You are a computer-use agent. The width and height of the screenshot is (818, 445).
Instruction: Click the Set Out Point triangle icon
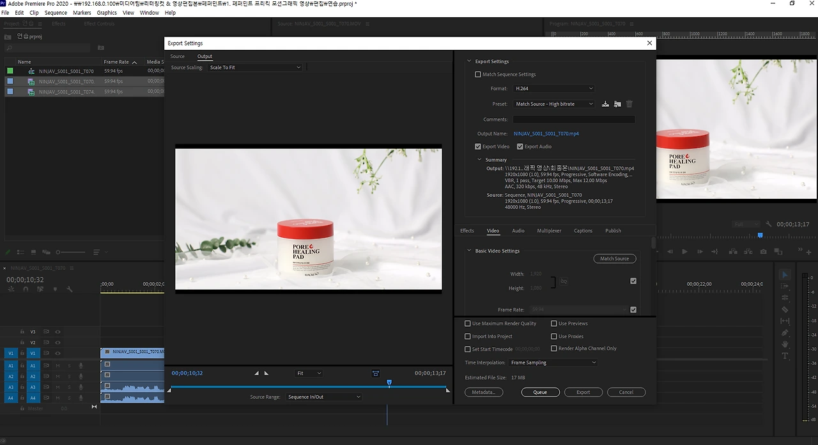(x=266, y=373)
